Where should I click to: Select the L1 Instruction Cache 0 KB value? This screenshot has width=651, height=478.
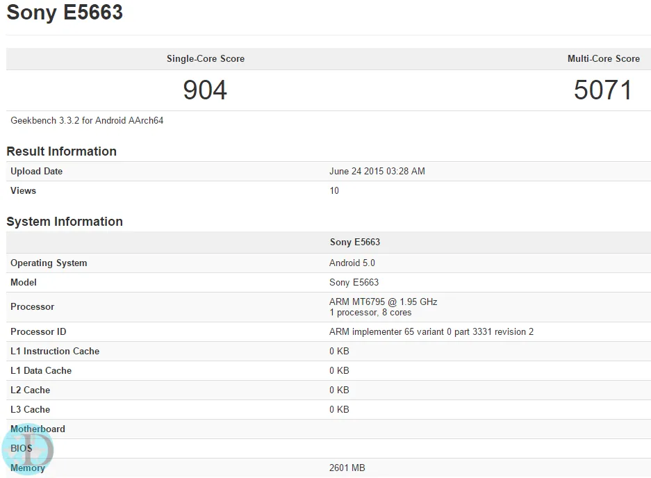coord(339,352)
